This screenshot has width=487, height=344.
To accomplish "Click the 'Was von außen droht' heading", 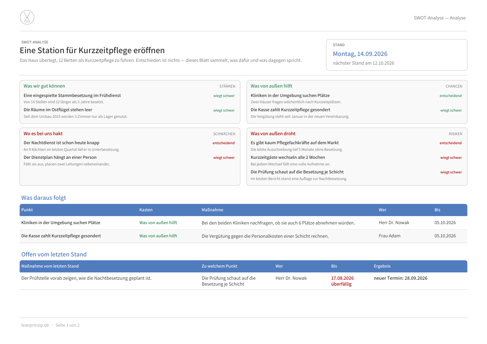I will [273, 134].
